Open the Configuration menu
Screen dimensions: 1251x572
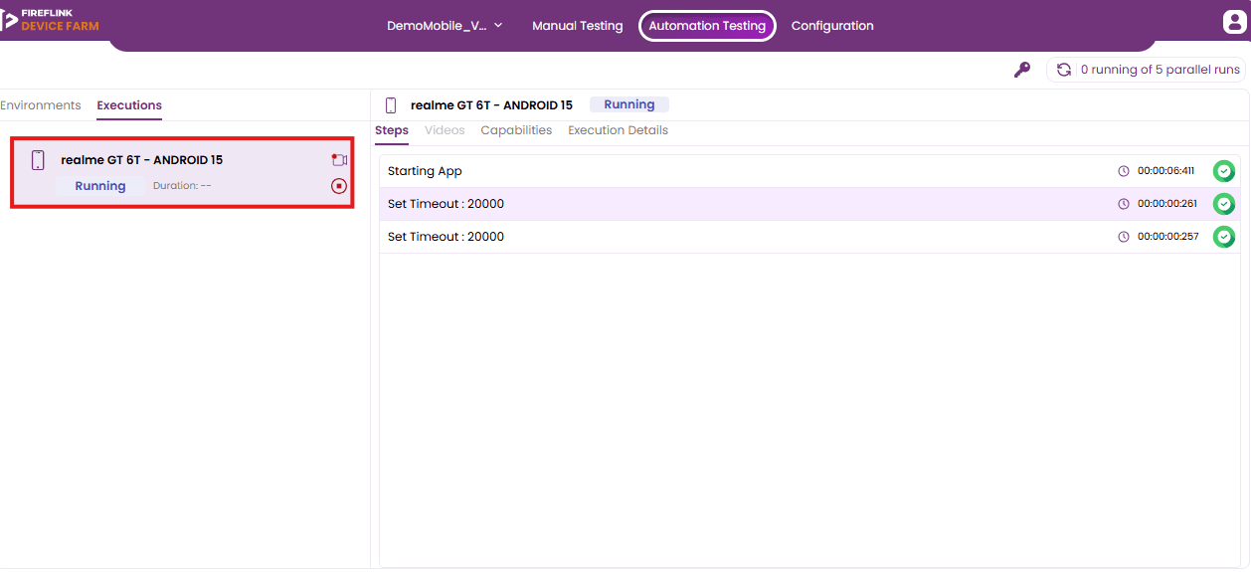[832, 26]
